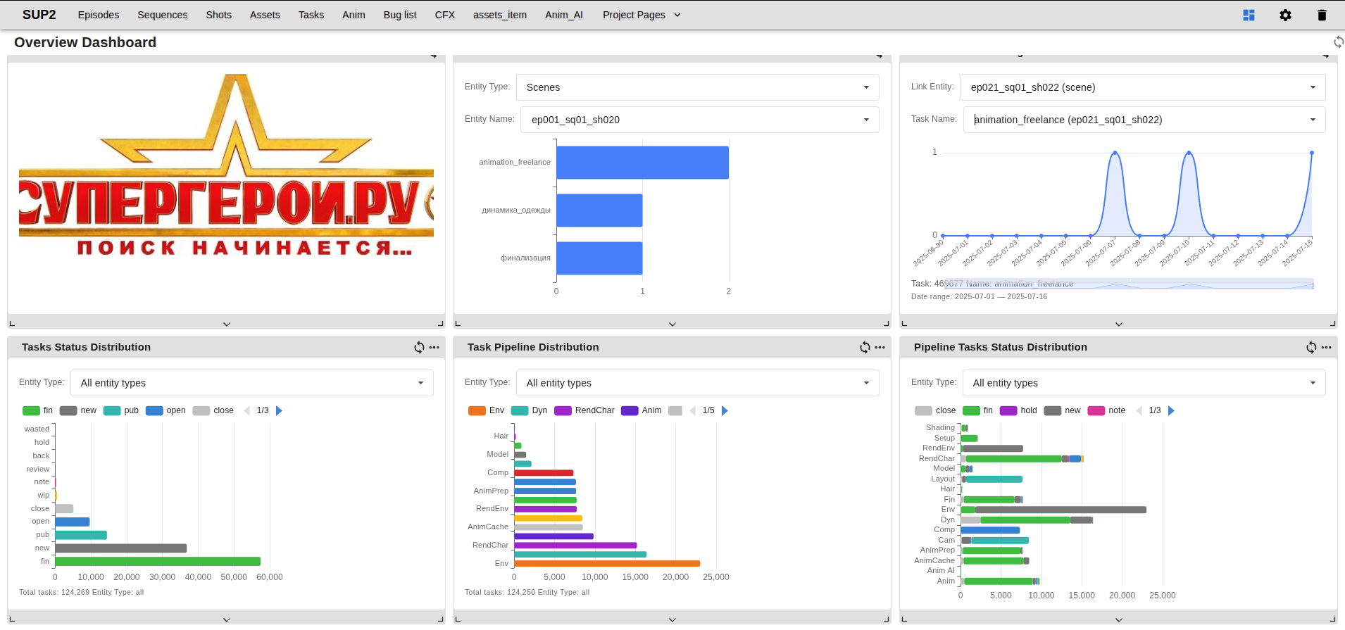Image resolution: width=1345 pixels, height=630 pixels.
Task: Click the Супергерои.ру logo image
Action: [x=226, y=165]
